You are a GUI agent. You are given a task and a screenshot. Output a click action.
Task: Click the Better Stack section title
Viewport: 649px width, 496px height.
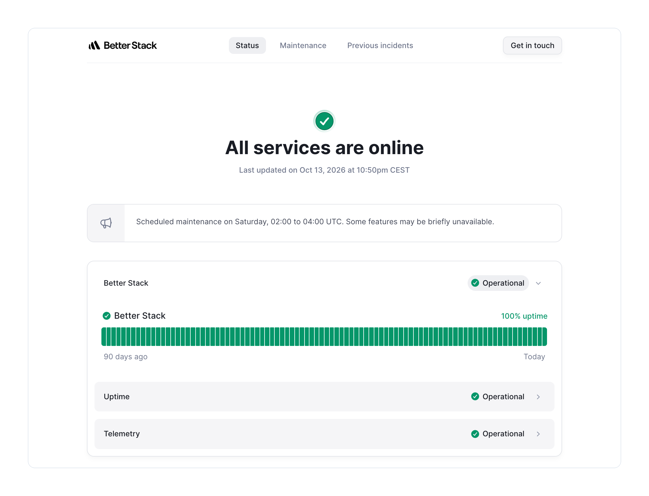pos(126,283)
